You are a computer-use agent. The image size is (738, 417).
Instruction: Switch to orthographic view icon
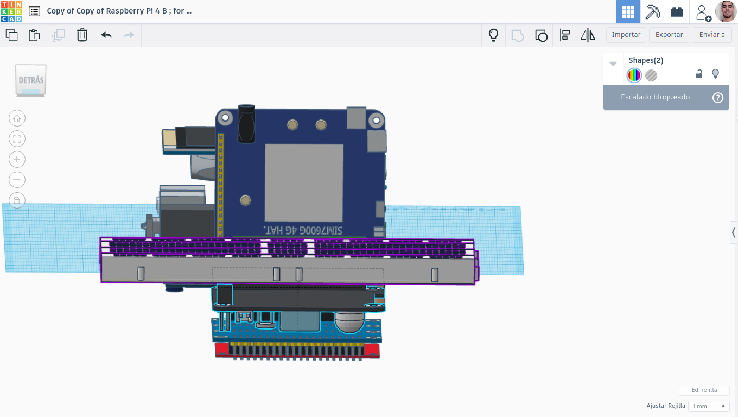pos(17,200)
